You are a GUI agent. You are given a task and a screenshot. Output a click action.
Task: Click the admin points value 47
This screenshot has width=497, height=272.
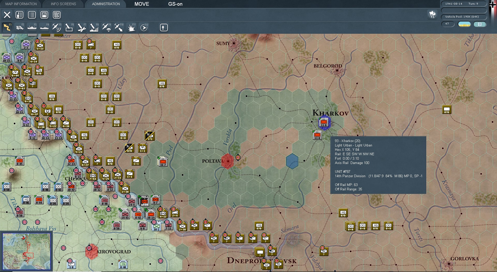point(448,24)
